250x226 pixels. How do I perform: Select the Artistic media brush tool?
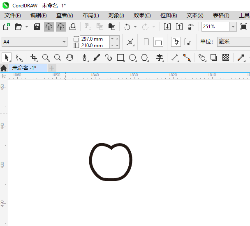[97, 57]
